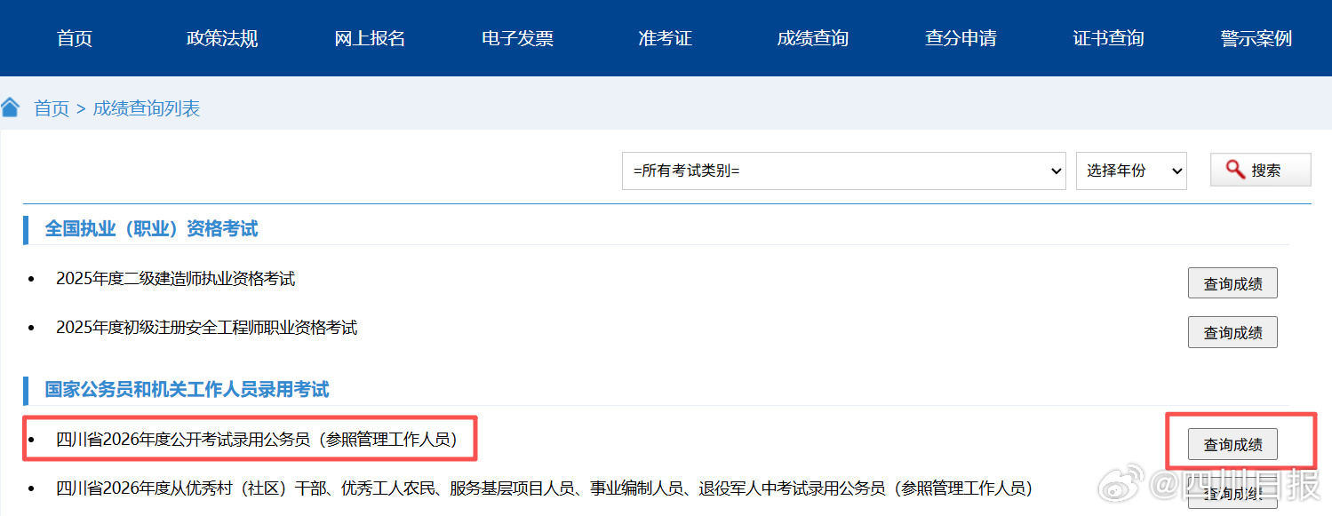Open the 政策法规 menu item
The image size is (1332, 516).
tap(222, 38)
